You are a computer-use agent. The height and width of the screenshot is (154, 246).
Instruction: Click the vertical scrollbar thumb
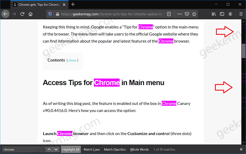[x=244, y=51]
